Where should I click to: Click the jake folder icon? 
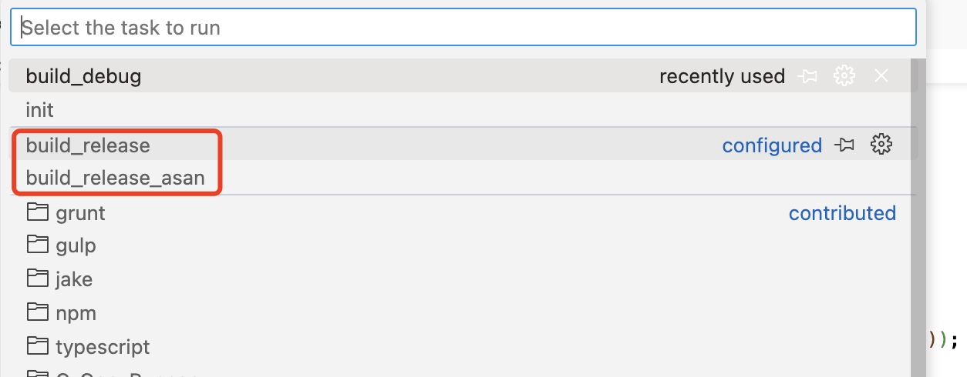37,278
